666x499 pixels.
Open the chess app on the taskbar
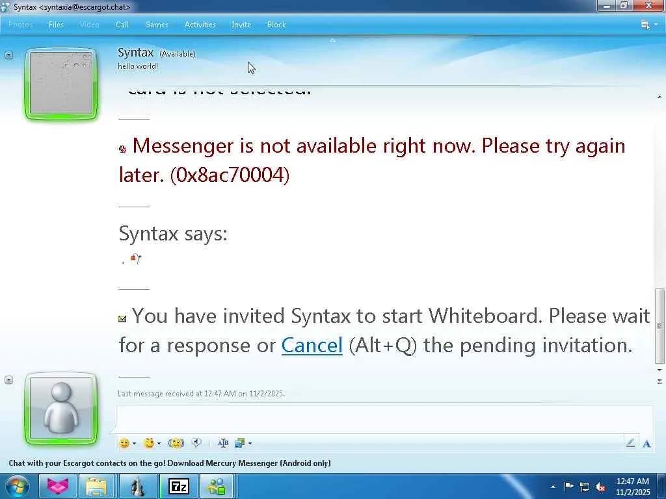pyautogui.click(x=137, y=486)
